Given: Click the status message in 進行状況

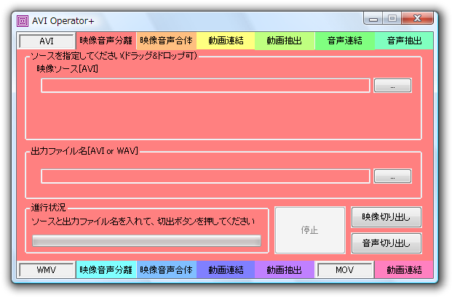Looking at the screenshot, I should click(143, 221).
